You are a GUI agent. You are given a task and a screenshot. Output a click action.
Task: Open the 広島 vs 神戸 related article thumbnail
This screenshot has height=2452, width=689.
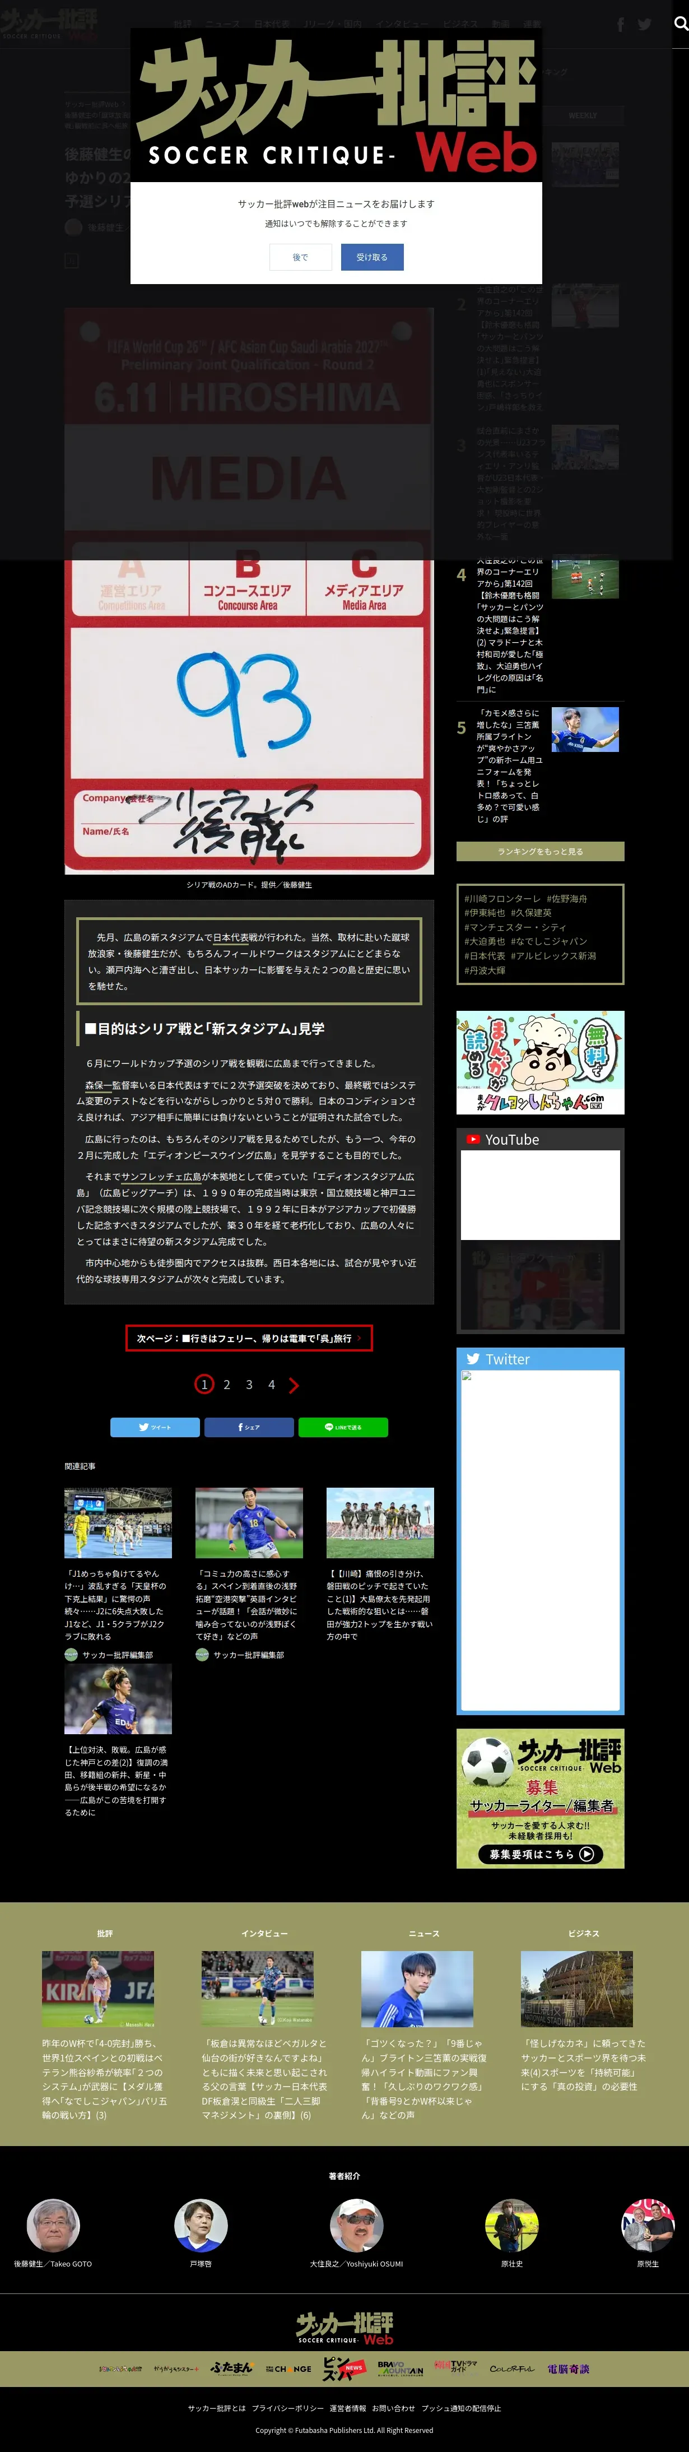coord(118,1699)
